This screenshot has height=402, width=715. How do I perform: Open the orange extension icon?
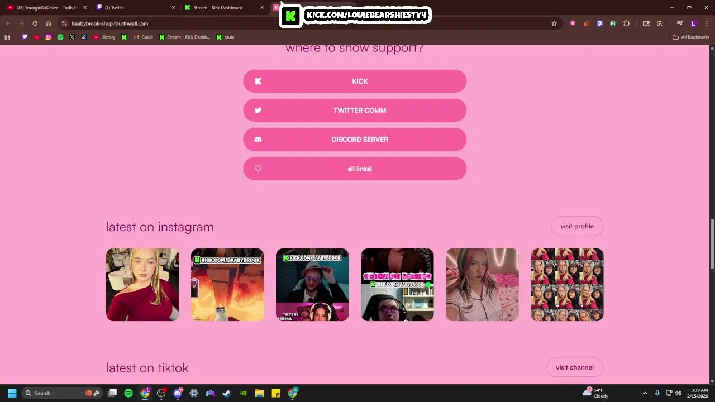tap(586, 23)
